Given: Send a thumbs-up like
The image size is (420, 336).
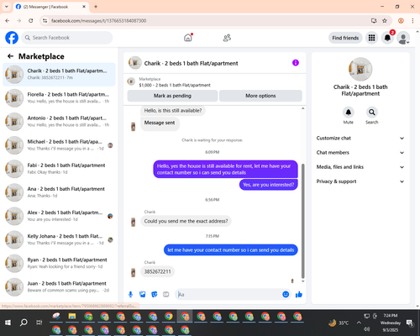Looking at the screenshot, I should pos(299,294).
